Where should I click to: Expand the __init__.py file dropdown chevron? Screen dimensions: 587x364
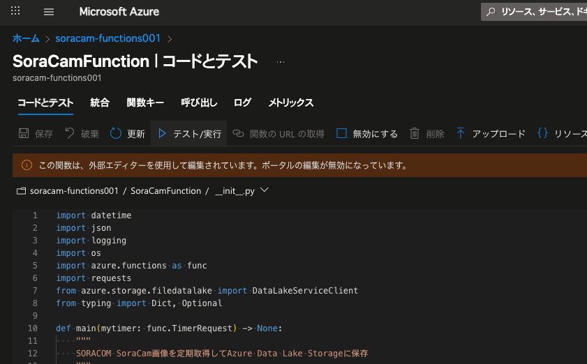pyautogui.click(x=265, y=190)
